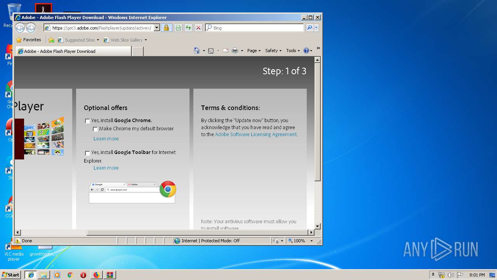497x280 pixels.
Task: Expand the Web Slice Gallery dropdown
Action: click(x=146, y=40)
